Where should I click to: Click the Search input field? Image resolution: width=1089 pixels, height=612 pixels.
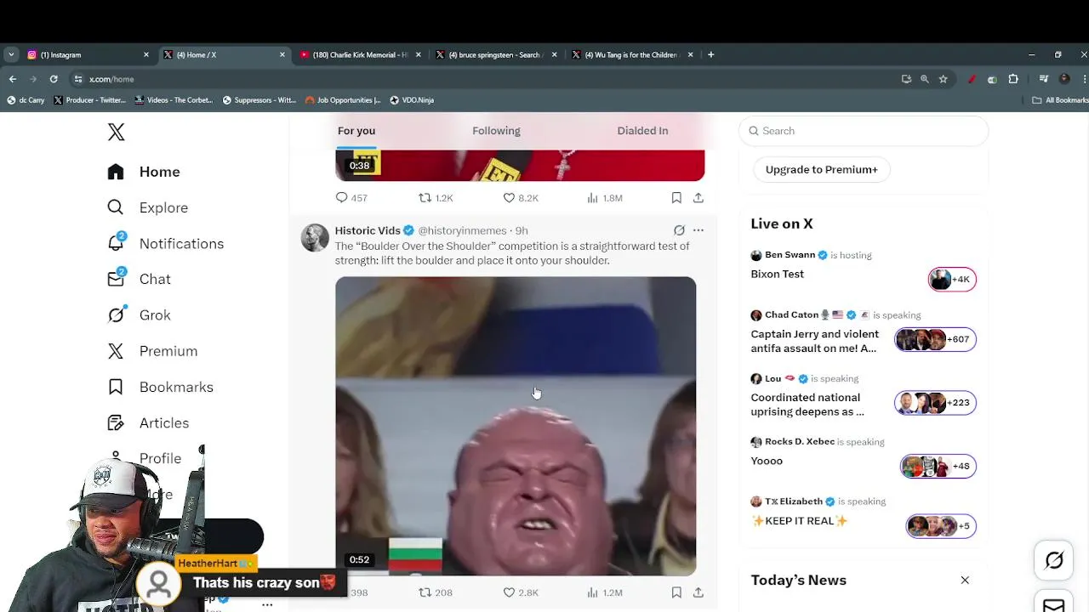click(864, 131)
